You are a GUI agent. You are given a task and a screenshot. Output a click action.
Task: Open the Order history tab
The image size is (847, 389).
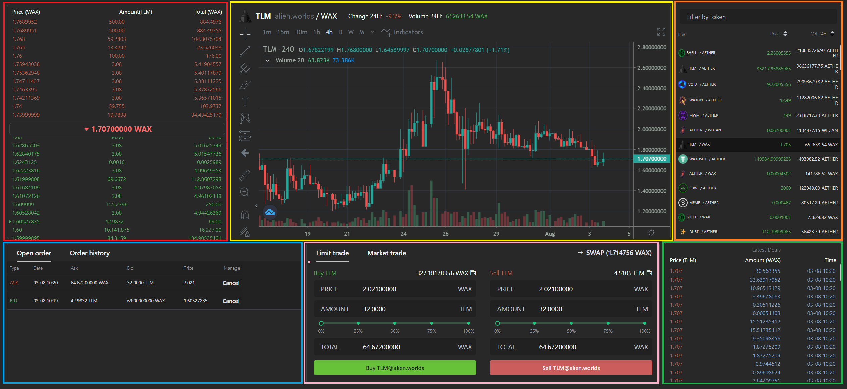point(90,253)
